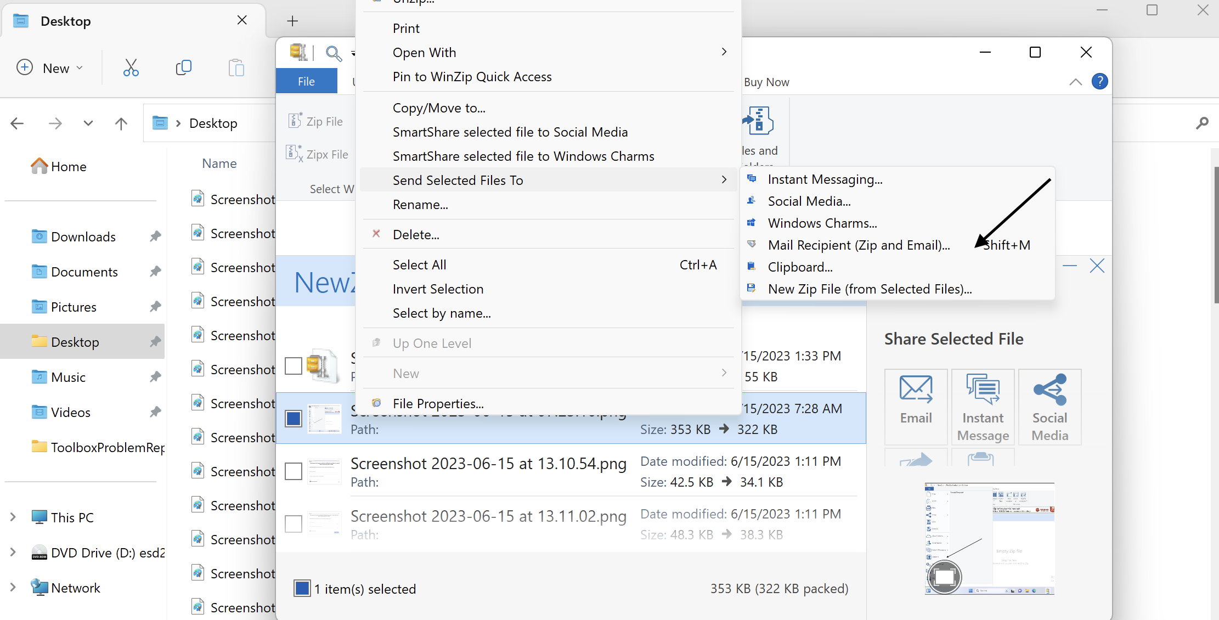Open the New dropdown in Explorer
The image size is (1219, 620).
[49, 68]
